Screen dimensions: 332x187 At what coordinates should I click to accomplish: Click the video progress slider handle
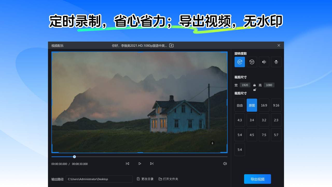pos(74,157)
